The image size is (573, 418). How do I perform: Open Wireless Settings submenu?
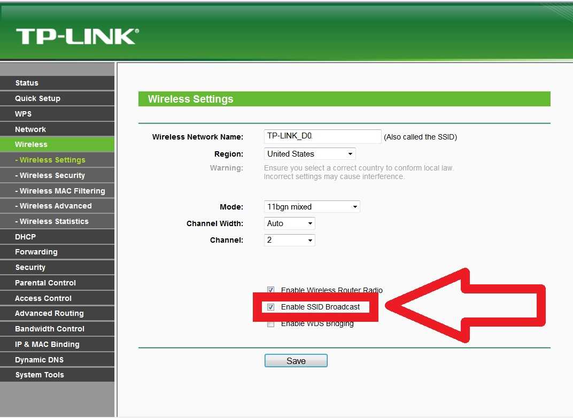(x=57, y=160)
